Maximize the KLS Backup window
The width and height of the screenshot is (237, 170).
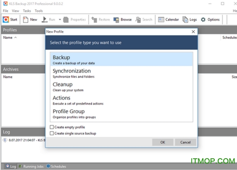point(222,4)
